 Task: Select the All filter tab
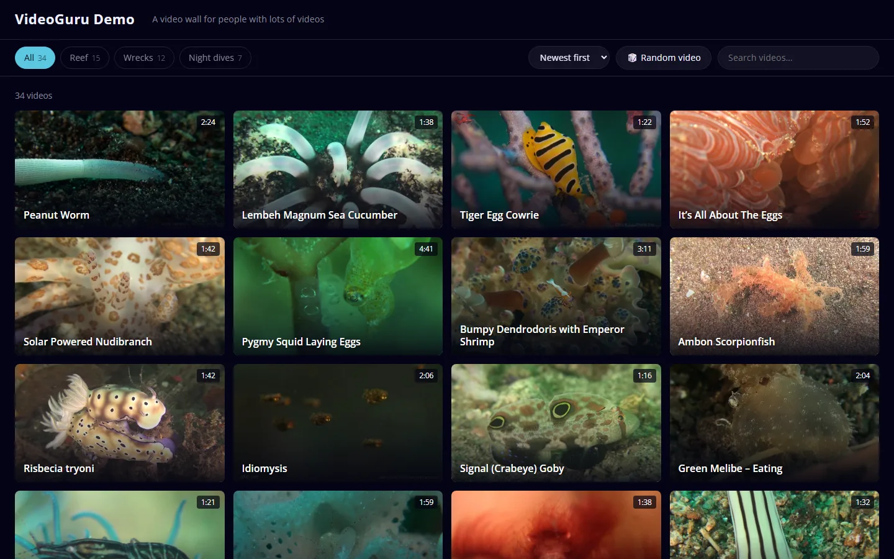(35, 58)
